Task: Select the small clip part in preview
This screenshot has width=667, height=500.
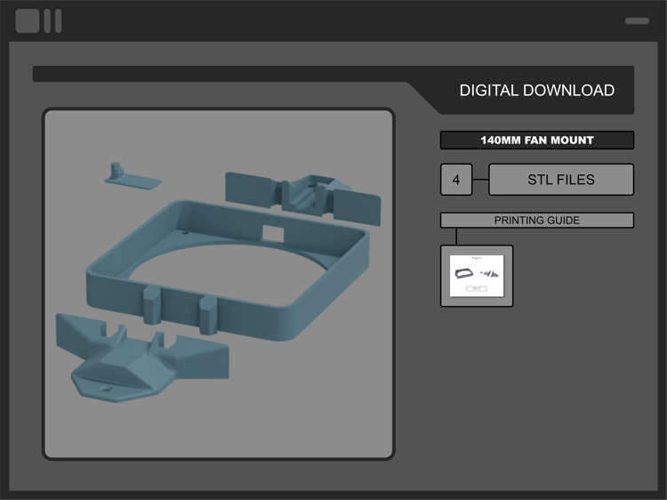Action: coord(133,176)
